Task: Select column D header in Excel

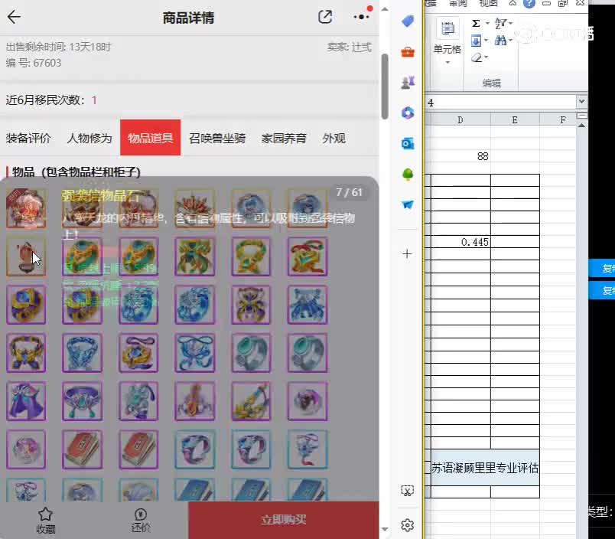Action: 460,119
